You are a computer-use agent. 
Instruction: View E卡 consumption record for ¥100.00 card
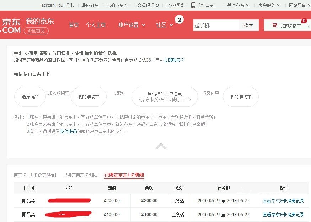(283, 215)
